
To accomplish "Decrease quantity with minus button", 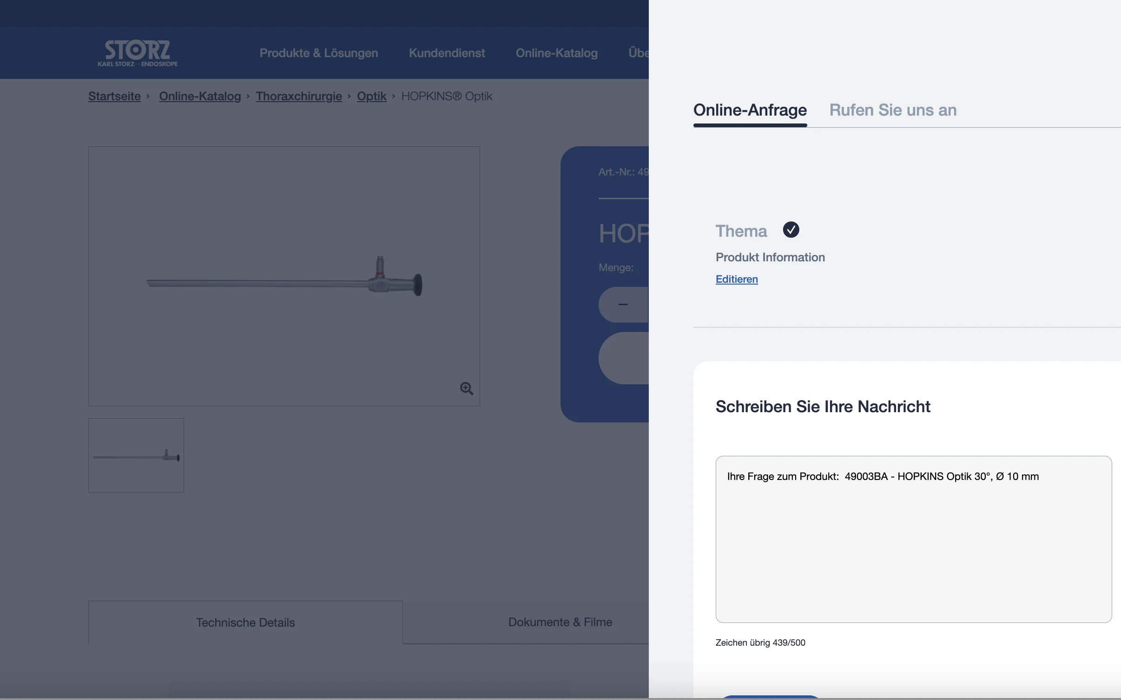I will tap(623, 305).
